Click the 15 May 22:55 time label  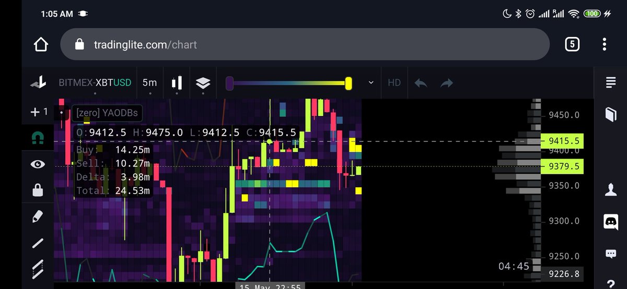[270, 286]
